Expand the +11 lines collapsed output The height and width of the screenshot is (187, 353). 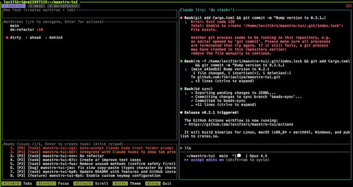point(224,105)
